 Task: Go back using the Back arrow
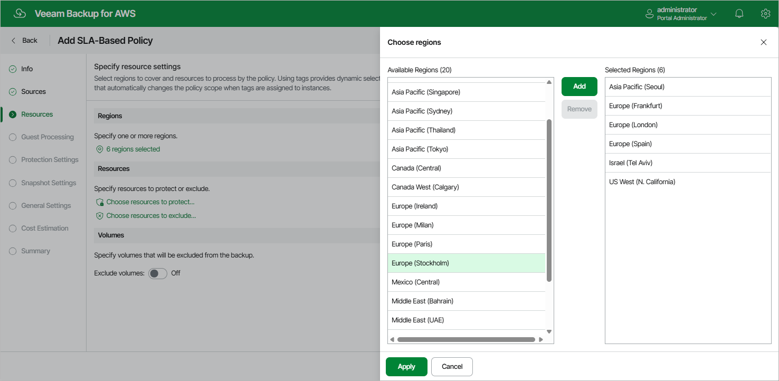click(x=24, y=41)
